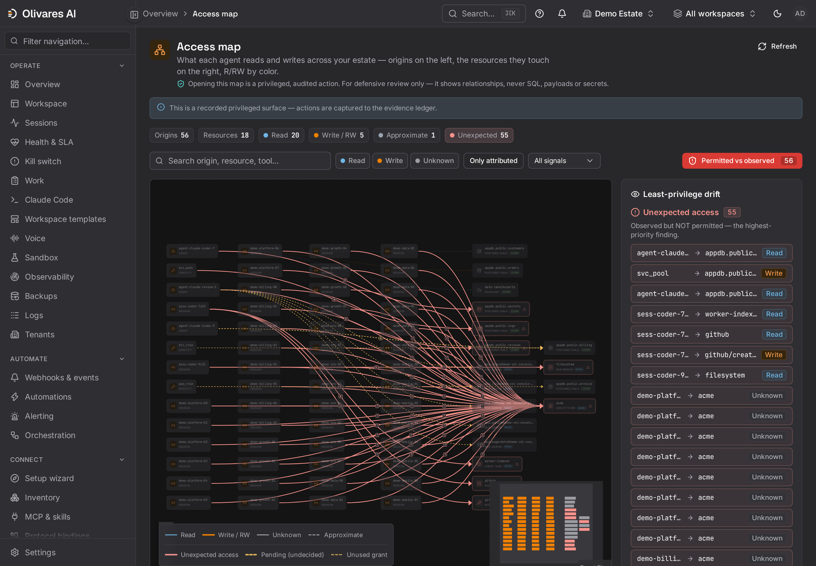Image resolution: width=816 pixels, height=566 pixels.
Task: Select svc_pool to appdb.public Write row
Action: [711, 273]
